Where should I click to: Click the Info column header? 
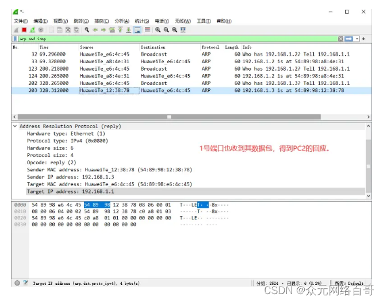coord(306,47)
